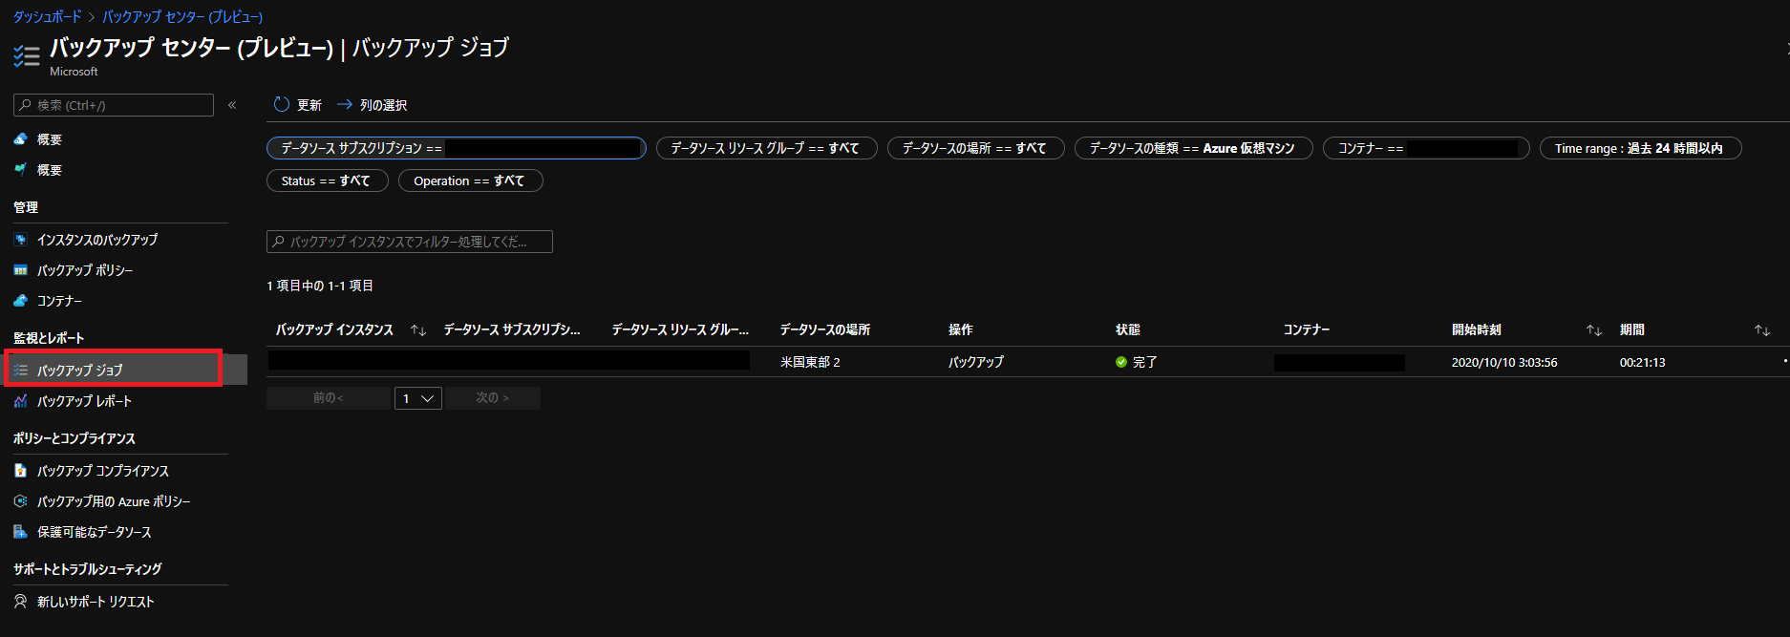Click the arrow icon beside 列の選択
The height and width of the screenshot is (637, 1790).
[345, 104]
